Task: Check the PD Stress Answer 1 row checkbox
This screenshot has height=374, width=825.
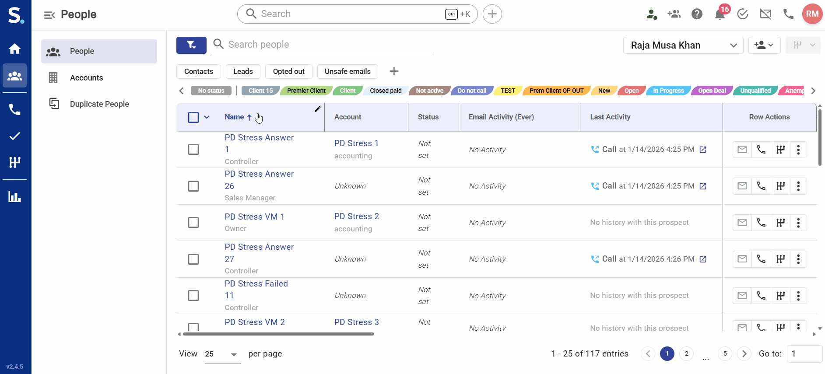Action: (x=193, y=150)
